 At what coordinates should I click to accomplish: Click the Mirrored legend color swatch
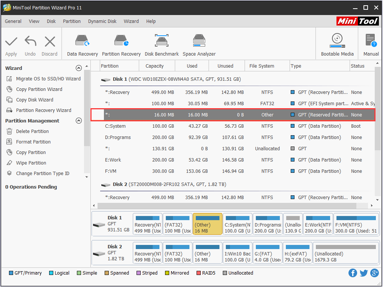pos(167,273)
